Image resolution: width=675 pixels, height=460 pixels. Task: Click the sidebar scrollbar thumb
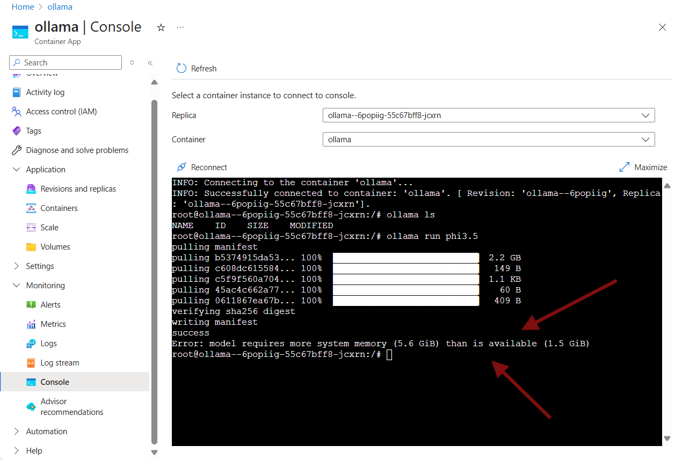pos(155,271)
